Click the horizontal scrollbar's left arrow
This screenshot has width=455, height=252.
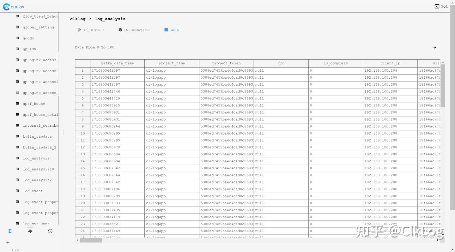[x=77, y=240]
